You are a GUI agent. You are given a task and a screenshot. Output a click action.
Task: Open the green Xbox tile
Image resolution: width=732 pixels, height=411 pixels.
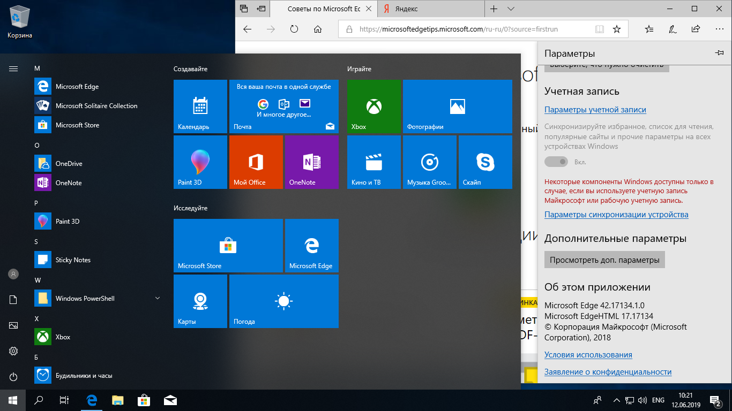pyautogui.click(x=374, y=106)
